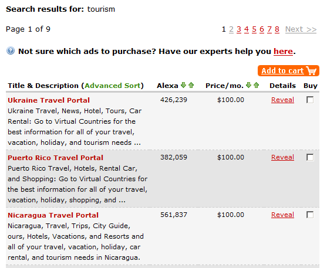Image resolution: width=327 pixels, height=268 pixels.
Task: Go to the Next page of results
Action: tap(301, 29)
